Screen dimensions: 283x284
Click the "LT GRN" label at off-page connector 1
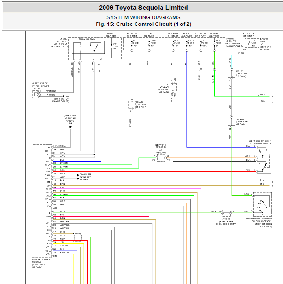(x=261, y=95)
